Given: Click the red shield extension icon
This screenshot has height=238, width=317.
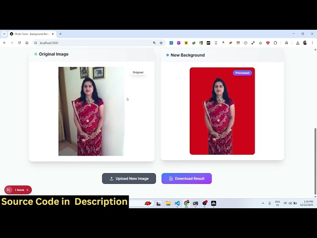Looking at the screenshot, I should pos(268,43).
